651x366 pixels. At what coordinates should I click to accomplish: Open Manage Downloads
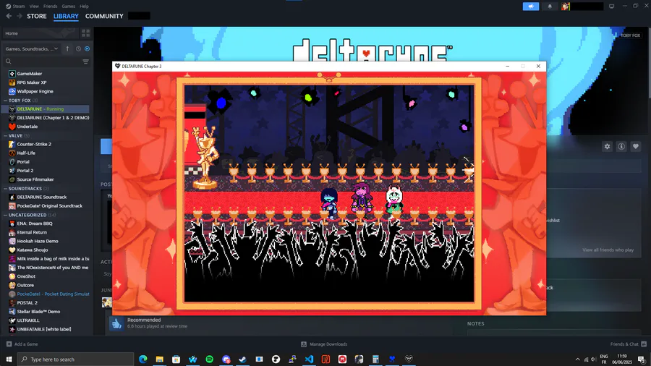click(x=324, y=344)
